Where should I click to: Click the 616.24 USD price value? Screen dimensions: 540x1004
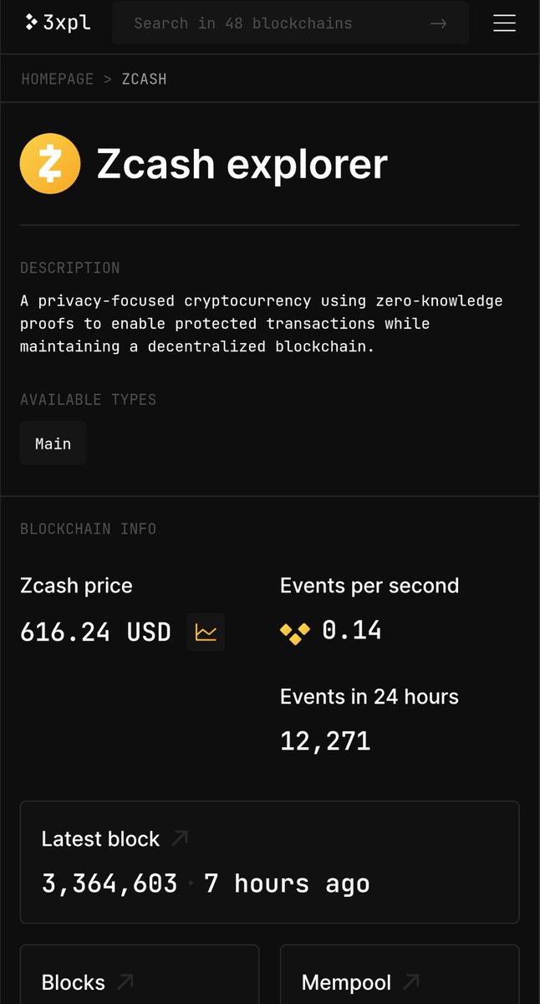[95, 632]
